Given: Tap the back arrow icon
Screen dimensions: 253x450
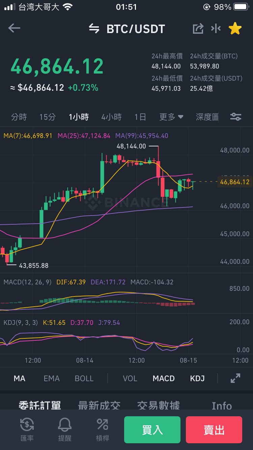Looking at the screenshot, I should 14,28.
